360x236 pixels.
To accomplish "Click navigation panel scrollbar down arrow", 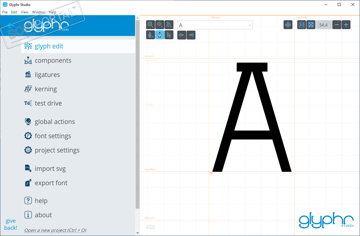I will coord(137,233).
